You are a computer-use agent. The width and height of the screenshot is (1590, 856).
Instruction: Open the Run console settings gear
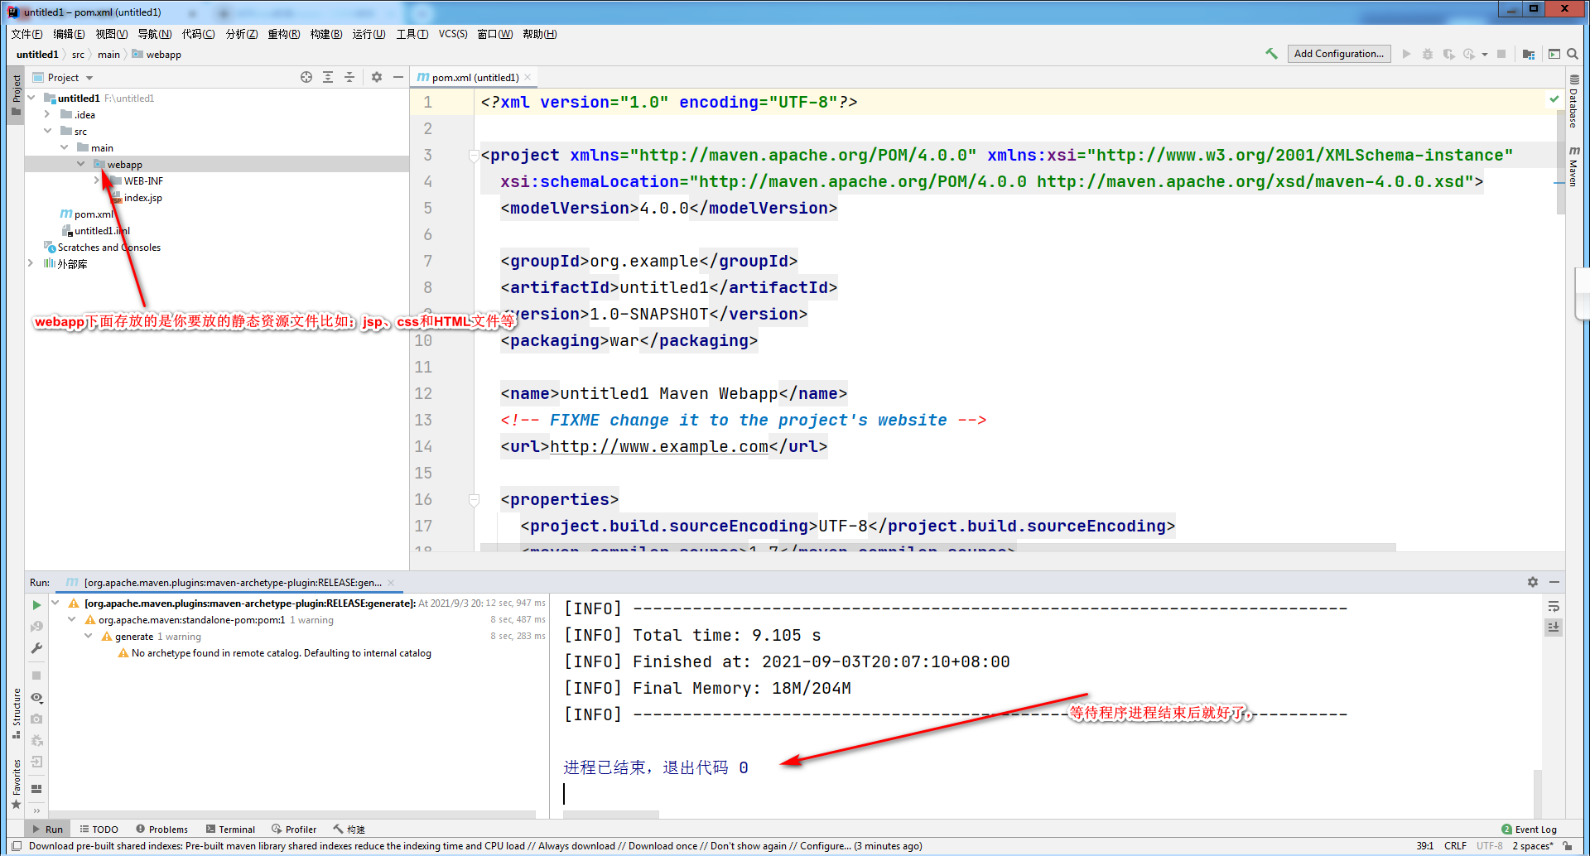tap(1533, 581)
